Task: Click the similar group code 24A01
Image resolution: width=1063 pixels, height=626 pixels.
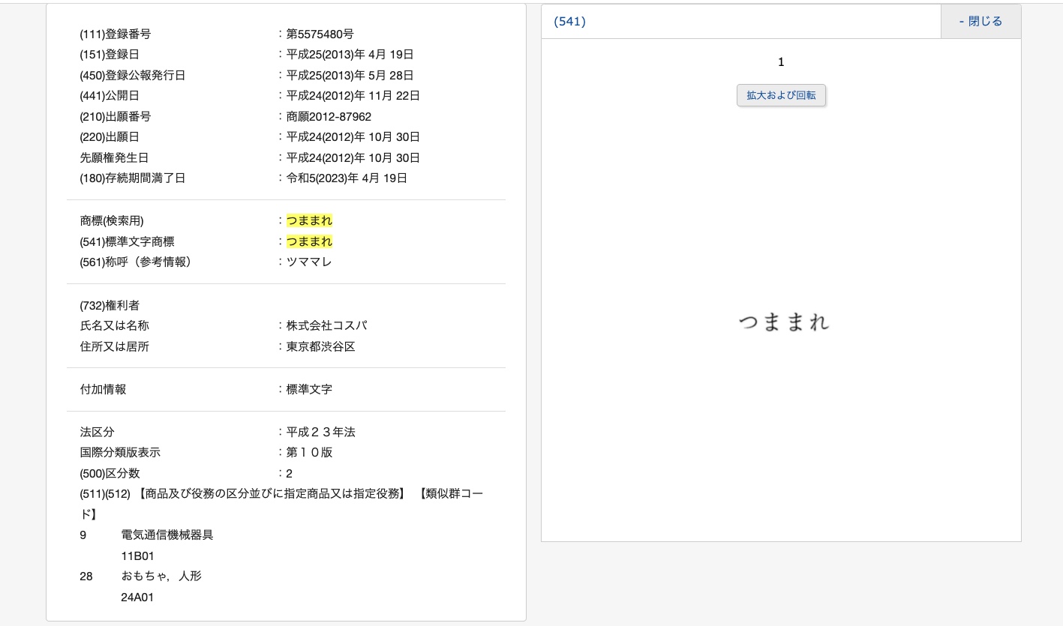Action: tap(137, 598)
